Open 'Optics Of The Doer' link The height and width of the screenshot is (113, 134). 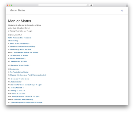tap(18, 93)
